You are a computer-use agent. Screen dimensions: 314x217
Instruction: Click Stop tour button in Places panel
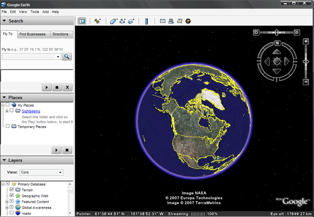click(x=67, y=150)
